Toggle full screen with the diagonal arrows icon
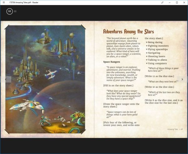The height and width of the screenshot is (154, 188). point(162,3)
